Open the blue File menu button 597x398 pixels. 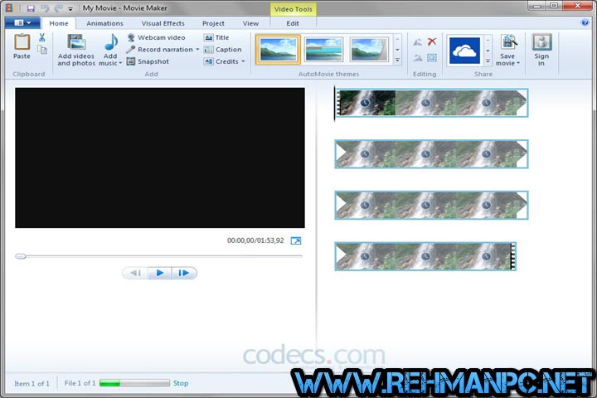click(23, 23)
